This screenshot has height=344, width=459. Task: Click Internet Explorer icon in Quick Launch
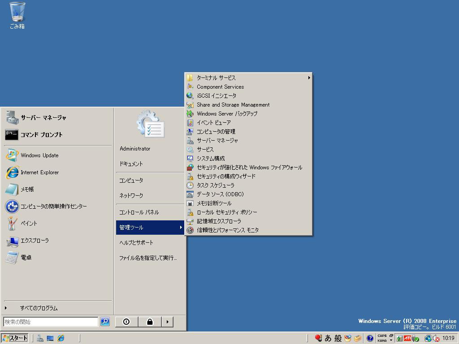click(x=61, y=338)
